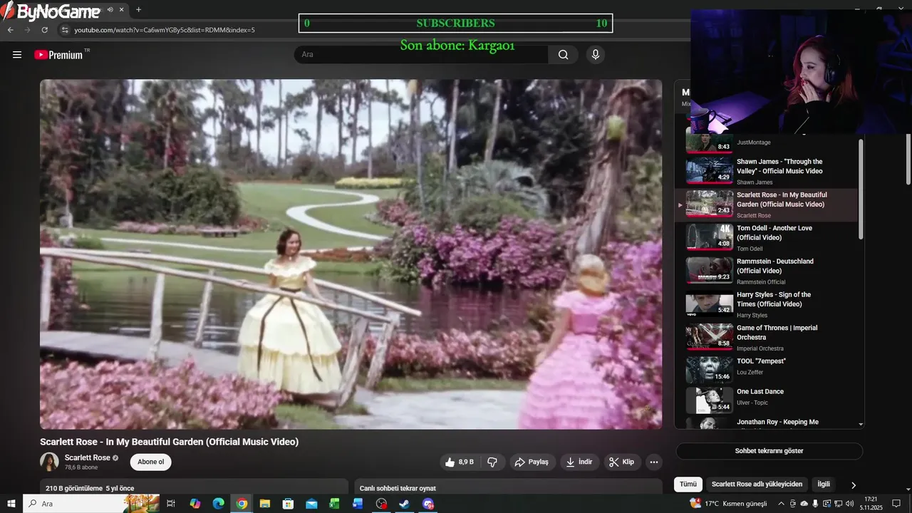Launch Copilot from taskbar
Viewport: 912px width, 513px height.
tap(195, 504)
